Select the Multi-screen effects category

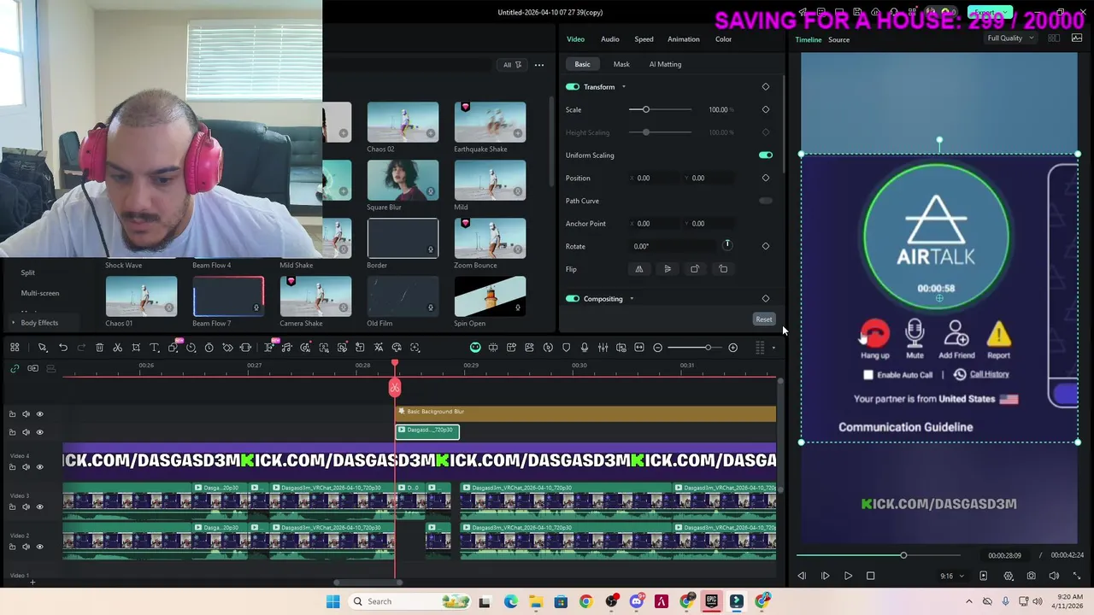point(40,293)
